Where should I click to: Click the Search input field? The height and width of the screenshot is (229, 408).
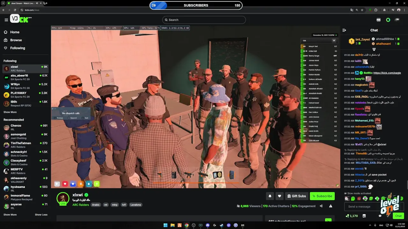(x=204, y=20)
